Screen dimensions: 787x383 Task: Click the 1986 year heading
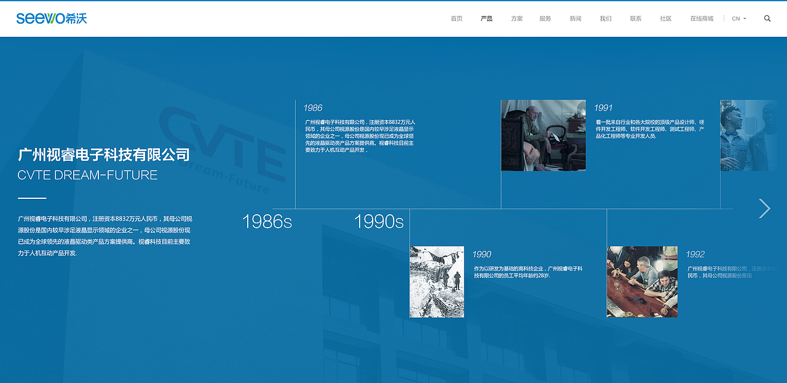click(x=312, y=108)
